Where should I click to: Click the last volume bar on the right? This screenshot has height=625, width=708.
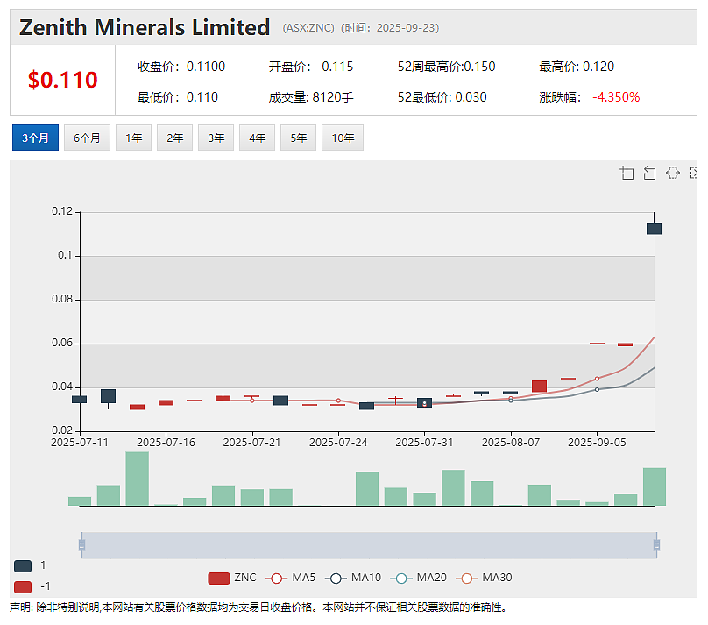coord(655,487)
